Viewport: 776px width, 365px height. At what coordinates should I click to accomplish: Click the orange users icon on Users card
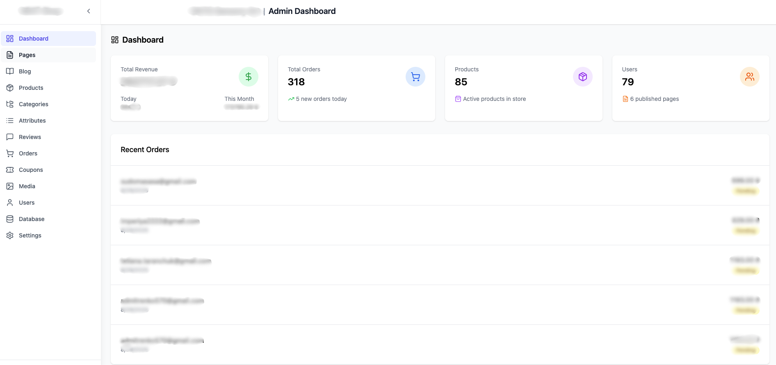749,77
